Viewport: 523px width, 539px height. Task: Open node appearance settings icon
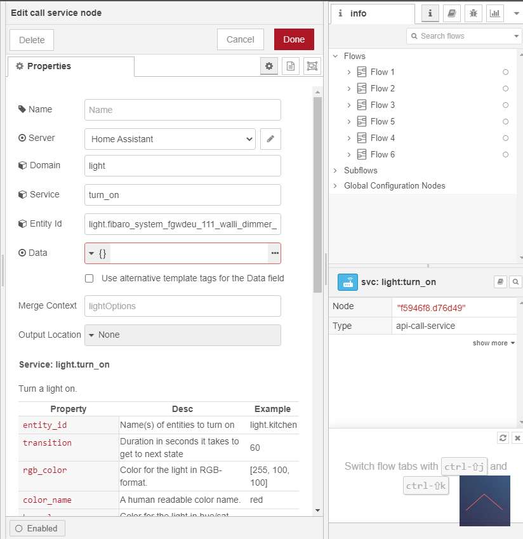pyautogui.click(x=312, y=66)
